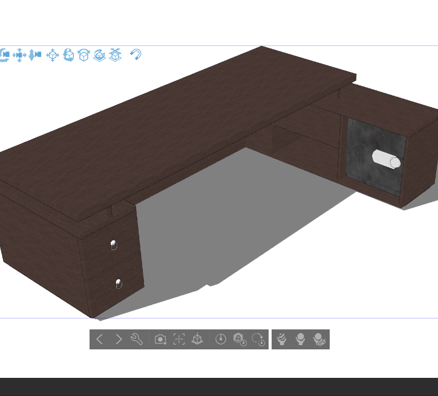
Task: Go to previous view with left chevron
Action: [100, 339]
